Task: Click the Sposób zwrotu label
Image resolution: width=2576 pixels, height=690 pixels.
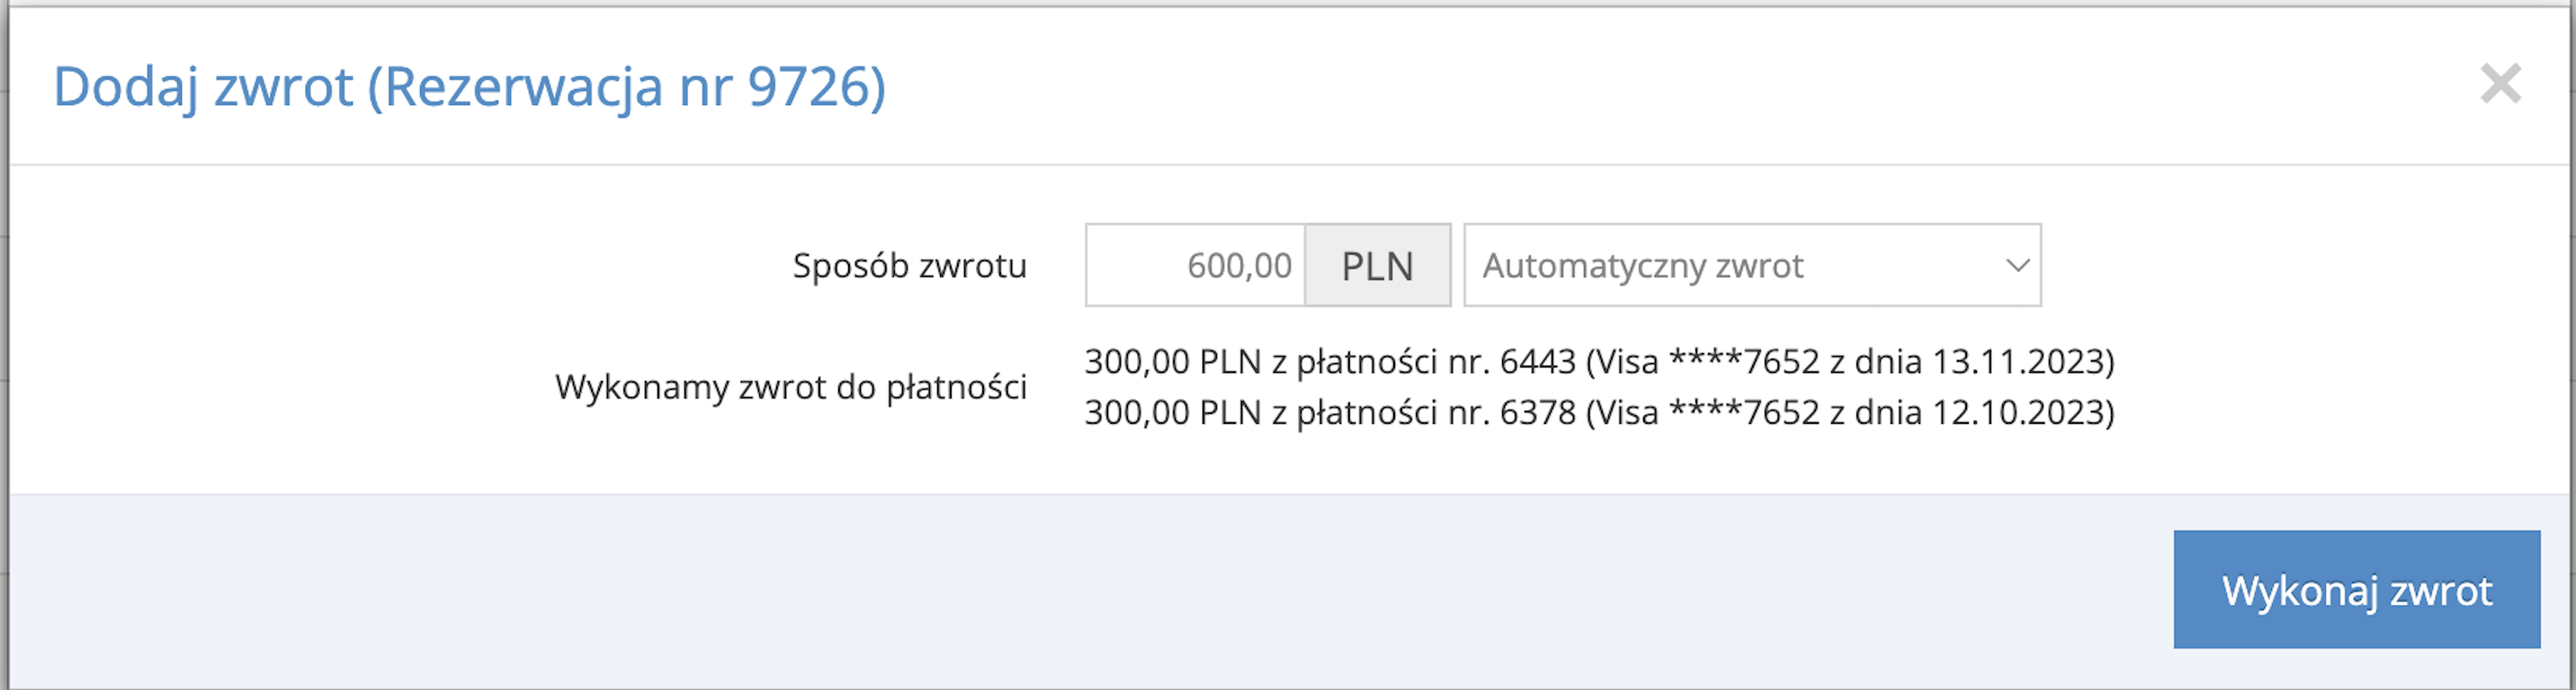Action: click(x=908, y=266)
